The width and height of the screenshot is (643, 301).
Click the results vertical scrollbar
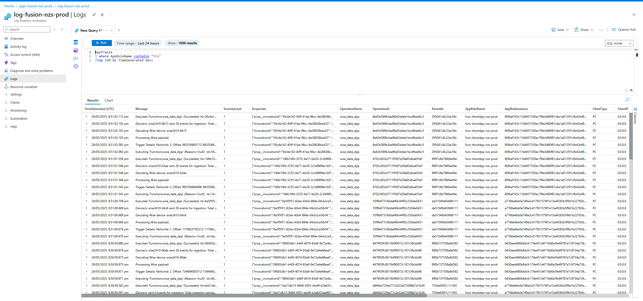631,136
